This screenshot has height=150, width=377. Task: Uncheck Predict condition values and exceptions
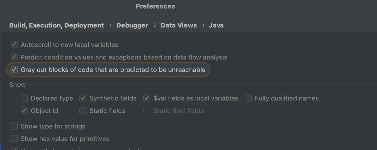[x=14, y=57]
